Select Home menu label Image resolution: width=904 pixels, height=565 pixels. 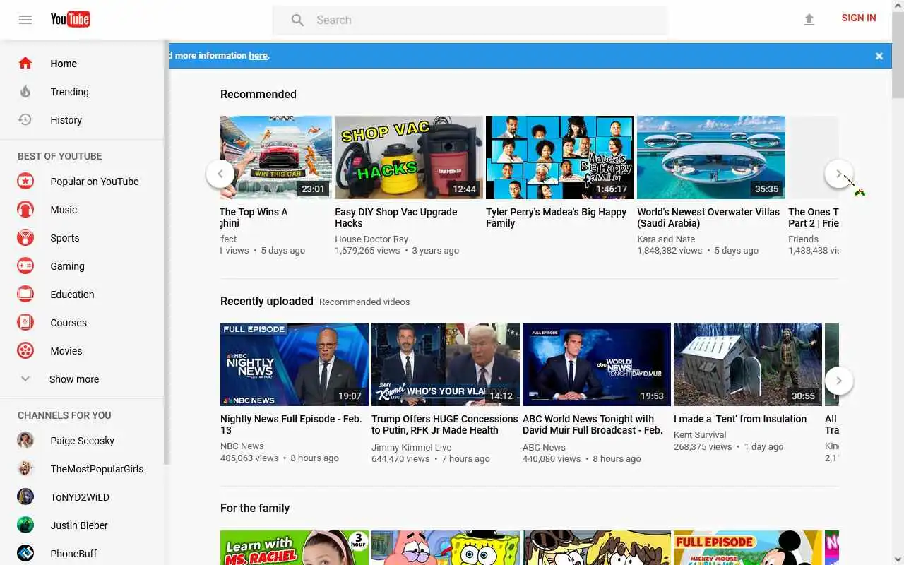tap(64, 64)
